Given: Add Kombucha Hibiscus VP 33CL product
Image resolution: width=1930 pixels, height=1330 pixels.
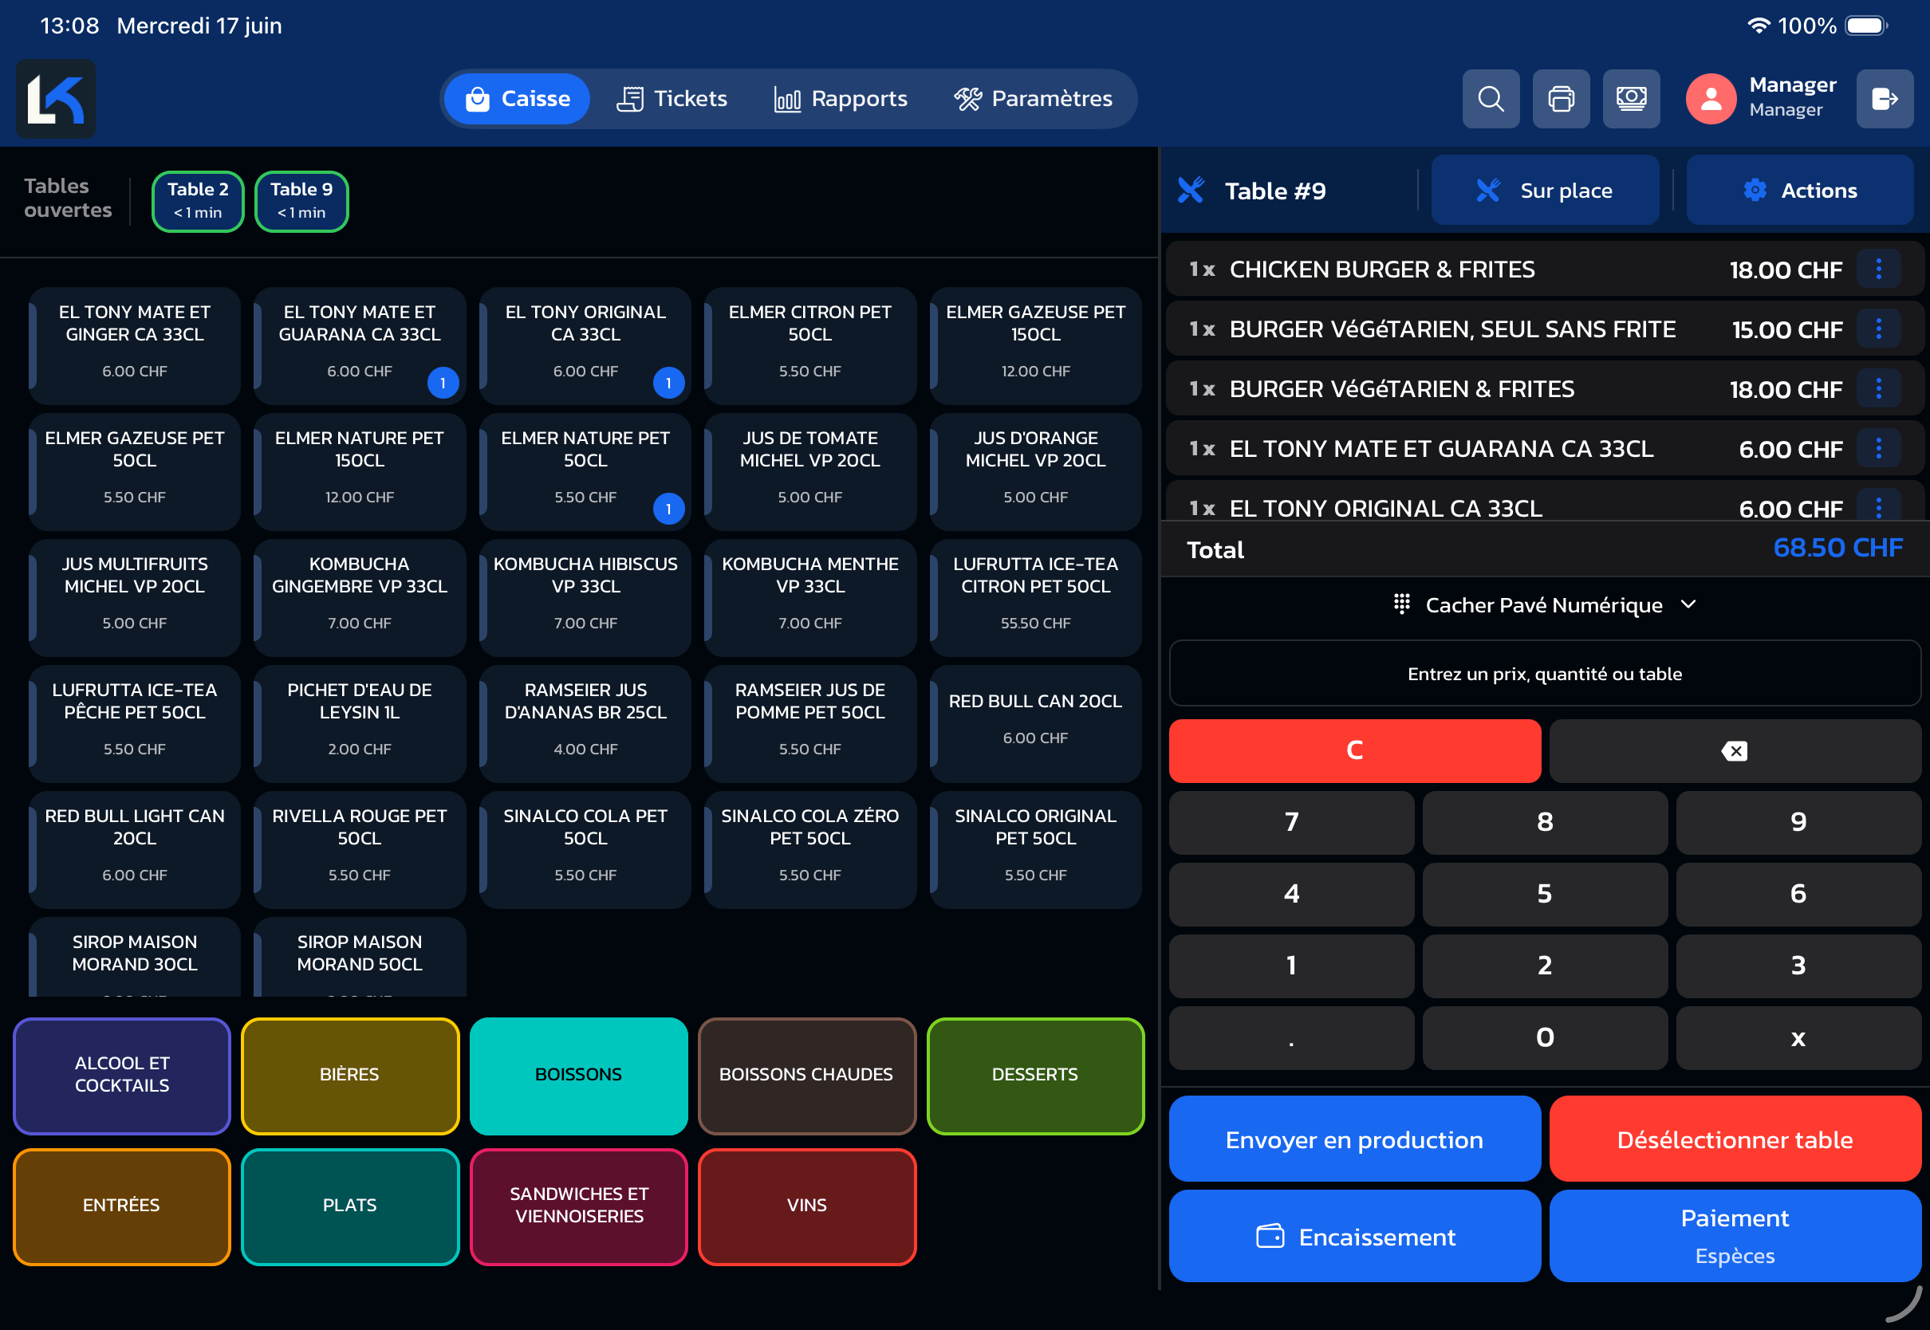Looking at the screenshot, I should [x=585, y=596].
